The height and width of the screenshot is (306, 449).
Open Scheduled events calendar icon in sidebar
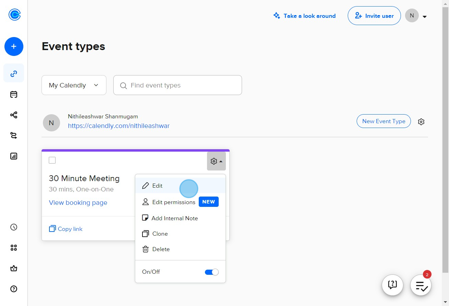(14, 94)
